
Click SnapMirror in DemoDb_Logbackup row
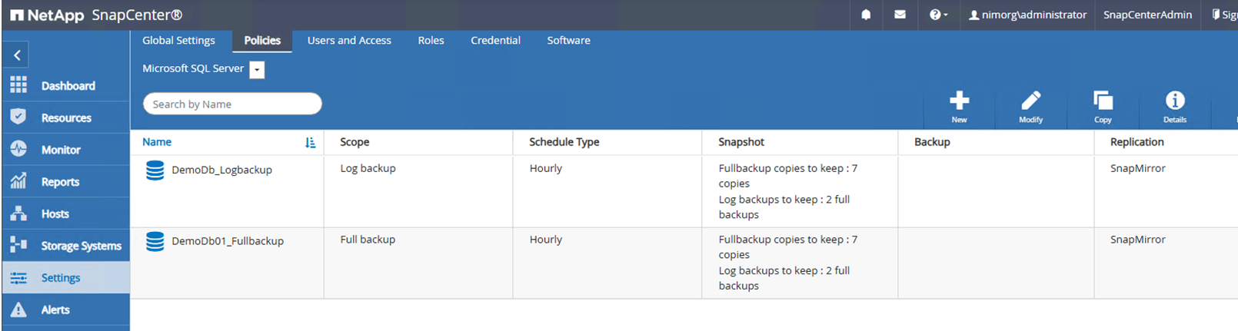point(1137,168)
